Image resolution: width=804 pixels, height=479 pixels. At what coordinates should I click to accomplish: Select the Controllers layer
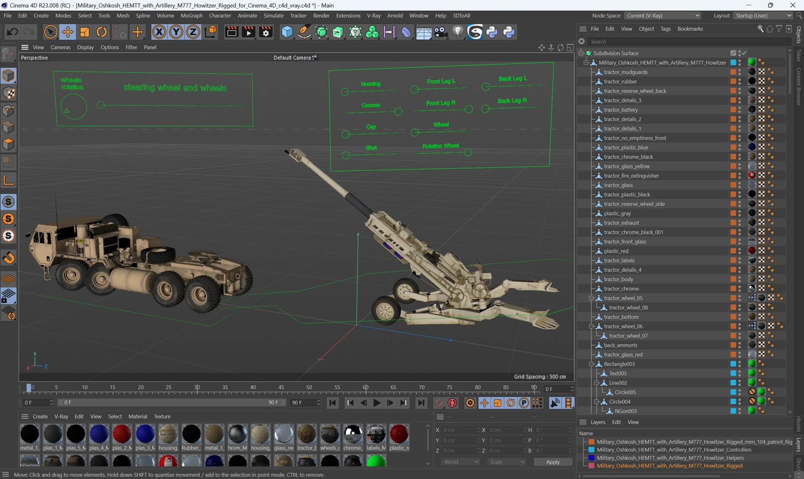[x=674, y=450]
